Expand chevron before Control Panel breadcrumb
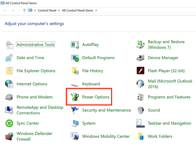 click(35, 10)
